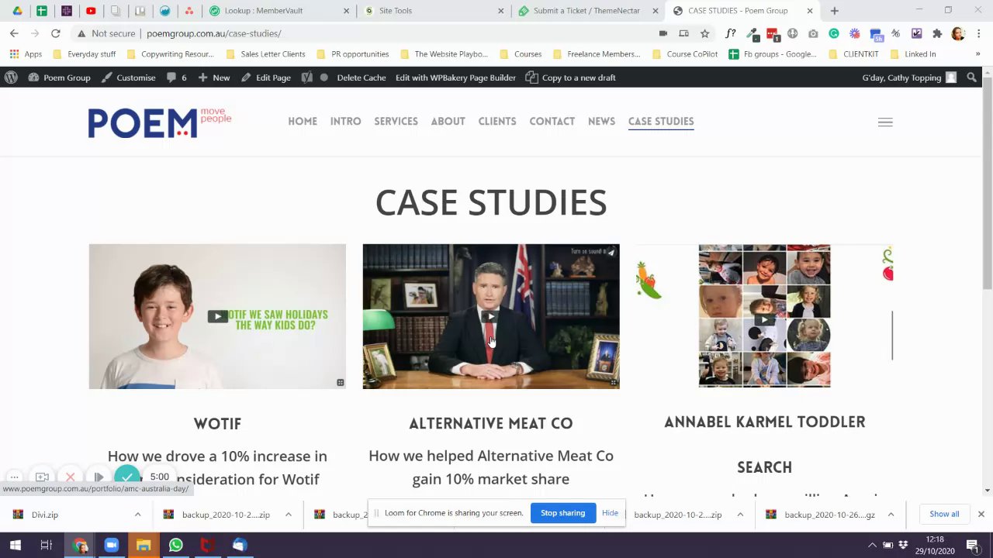Open the Everyday stuff bookmark folder

tap(83, 54)
